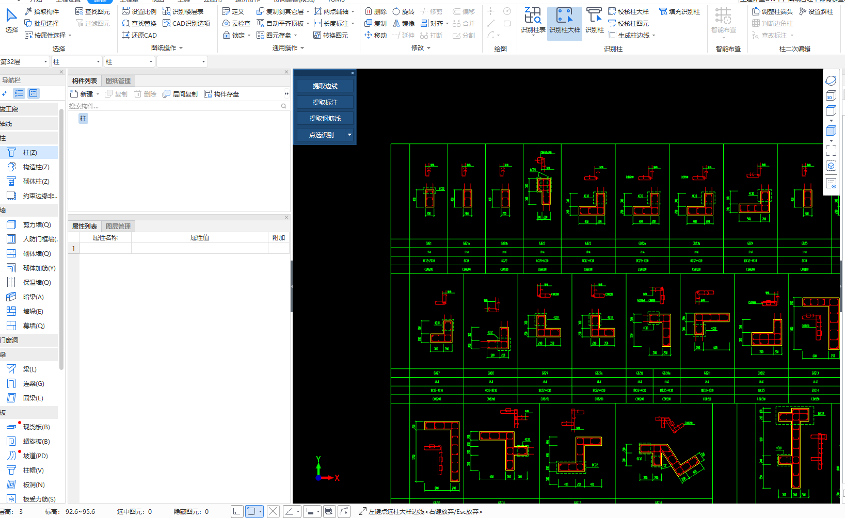Click 镜像 tool
Image resolution: width=845 pixels, height=518 pixels.
tap(404, 23)
